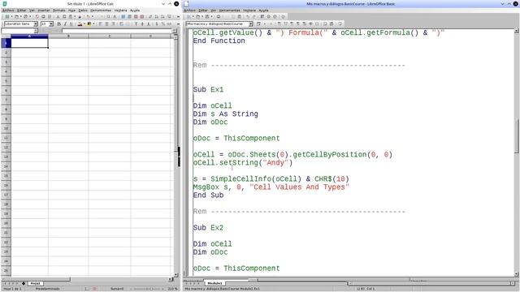Click the Select Macro icon in Basic IDE
This screenshot has height=292, width=520.
[x=269, y=16]
